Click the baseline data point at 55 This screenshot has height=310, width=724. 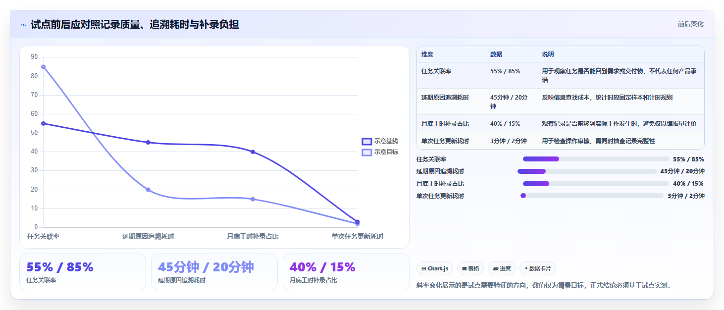click(x=44, y=123)
